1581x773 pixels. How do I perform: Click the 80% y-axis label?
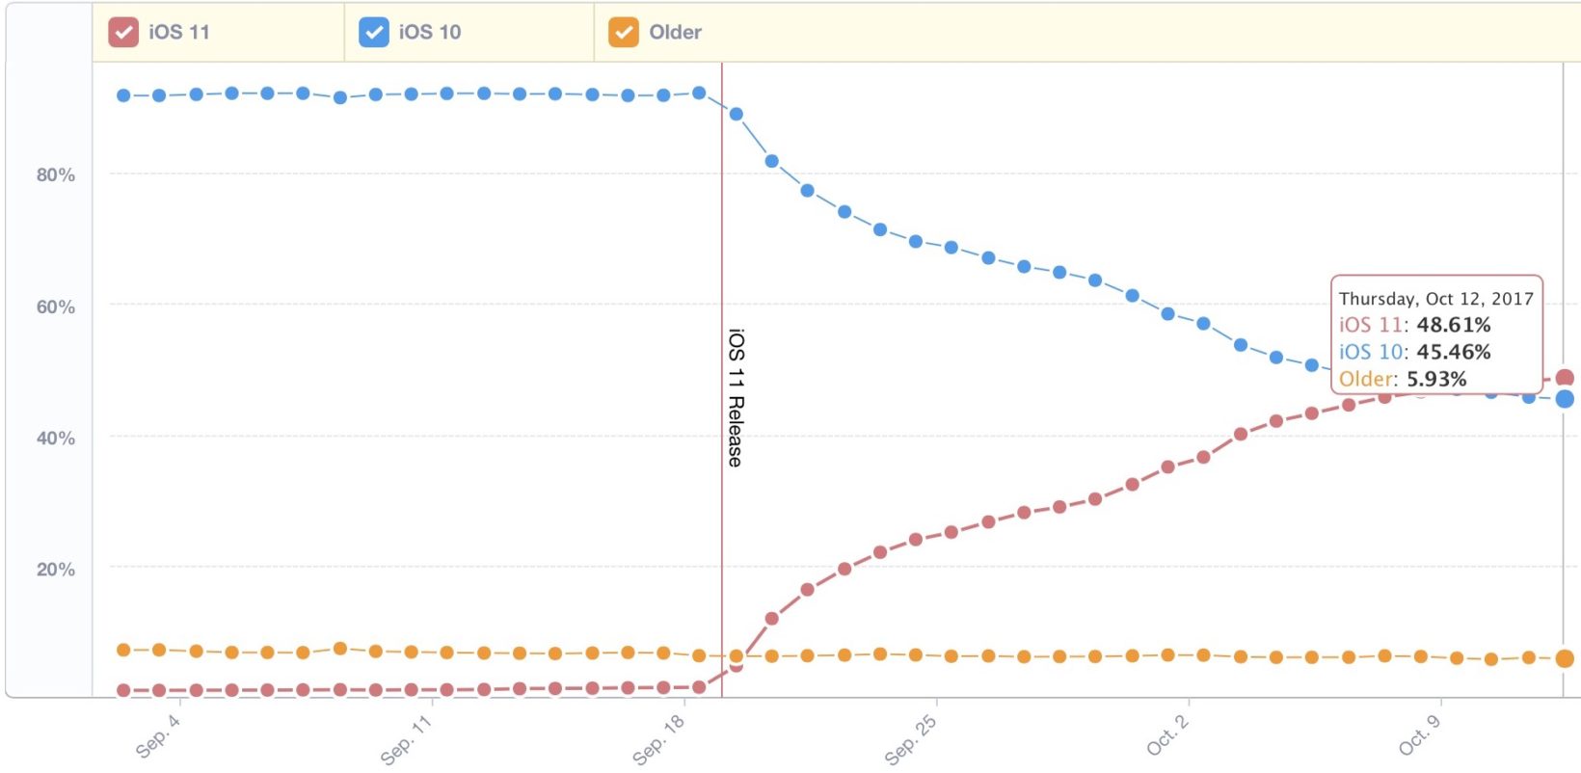click(x=56, y=174)
